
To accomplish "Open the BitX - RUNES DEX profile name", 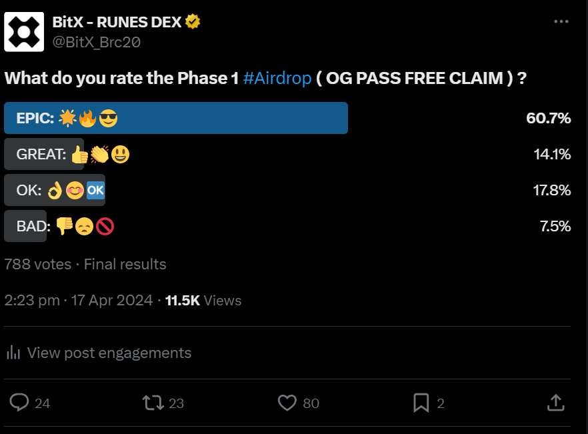I will tap(117, 22).
